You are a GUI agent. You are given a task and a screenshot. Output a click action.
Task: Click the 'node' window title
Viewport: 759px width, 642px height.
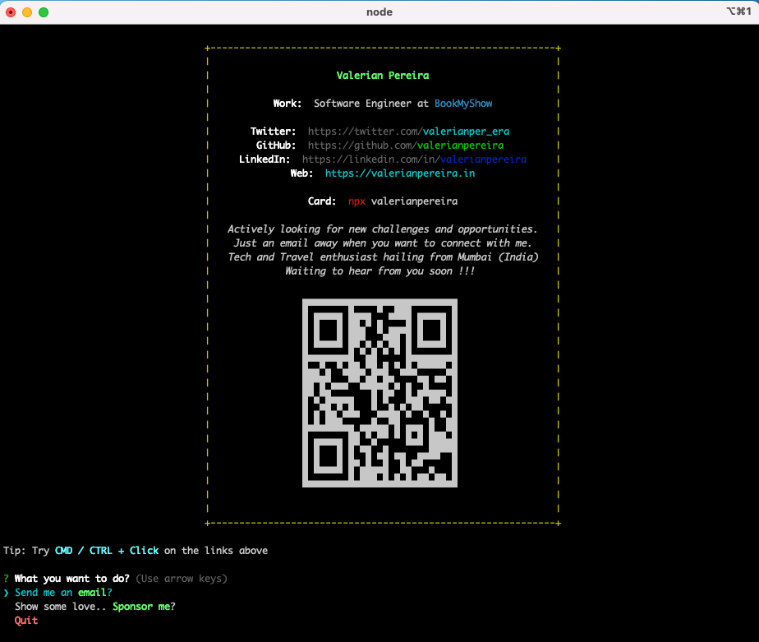[379, 12]
